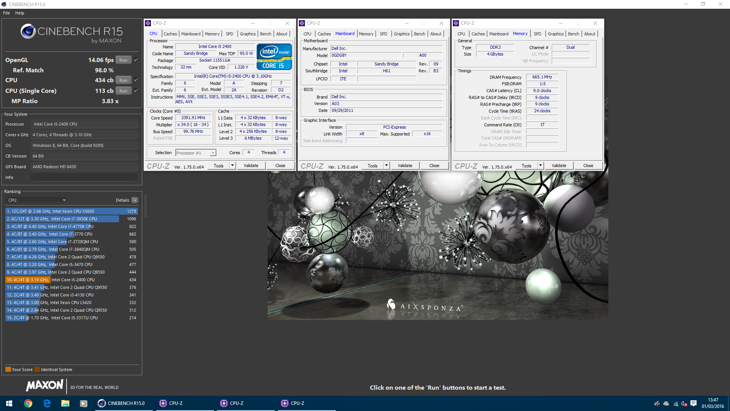Click the volume icon in system tray

(x=684, y=403)
